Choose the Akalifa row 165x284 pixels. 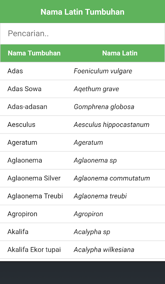tap(82, 232)
